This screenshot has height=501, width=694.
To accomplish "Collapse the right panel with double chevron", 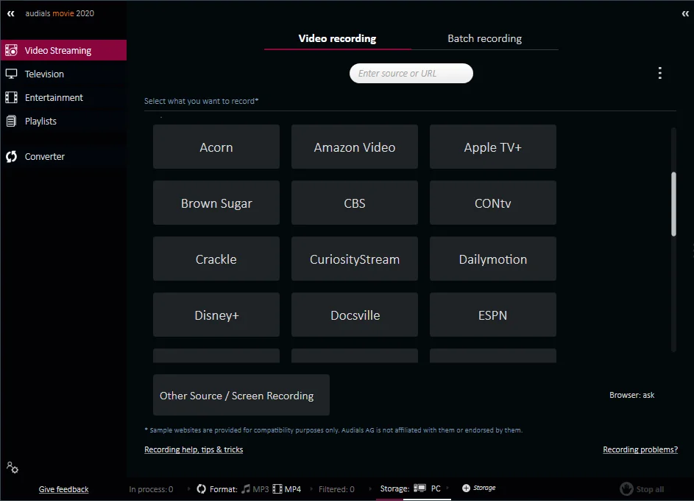I will (x=685, y=14).
